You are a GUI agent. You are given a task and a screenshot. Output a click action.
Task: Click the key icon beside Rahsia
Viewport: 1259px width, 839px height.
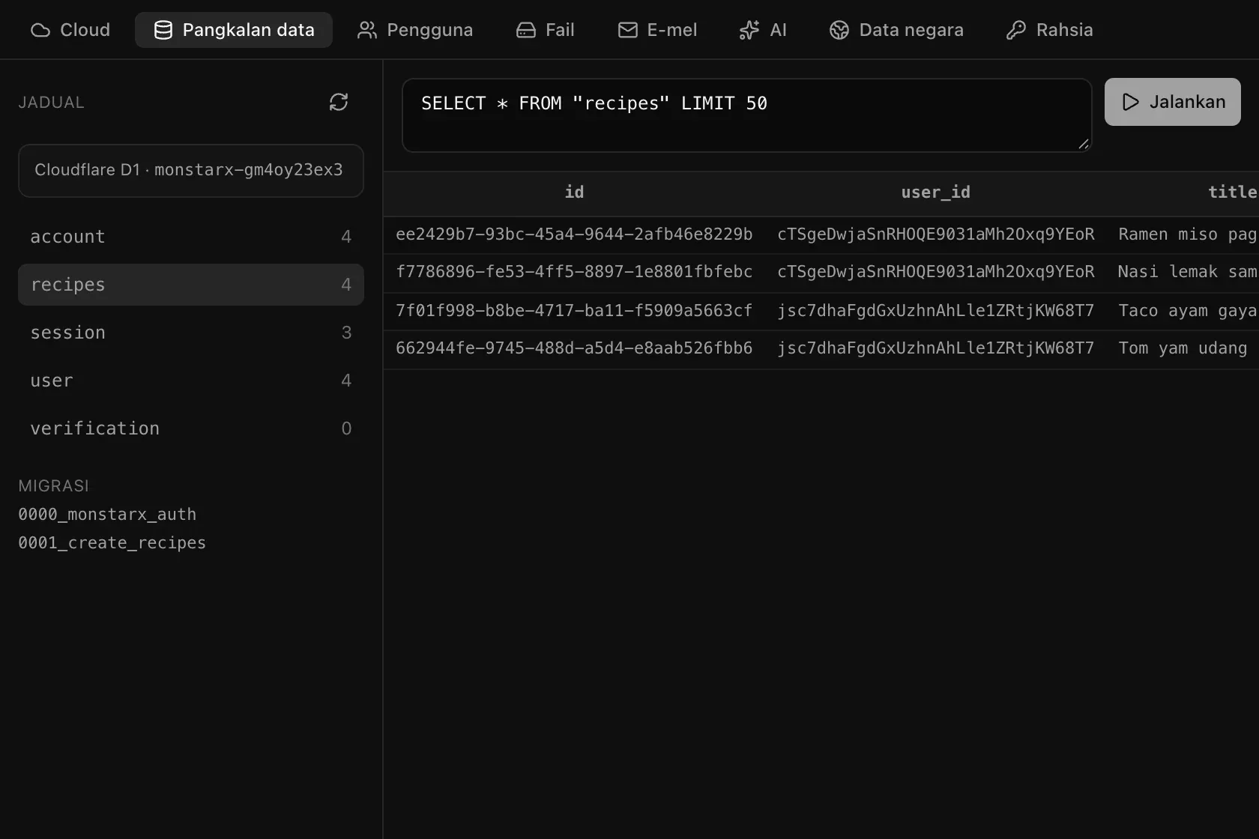1015,30
